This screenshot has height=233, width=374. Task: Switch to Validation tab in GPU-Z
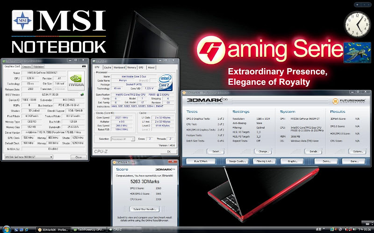click(x=38, y=67)
